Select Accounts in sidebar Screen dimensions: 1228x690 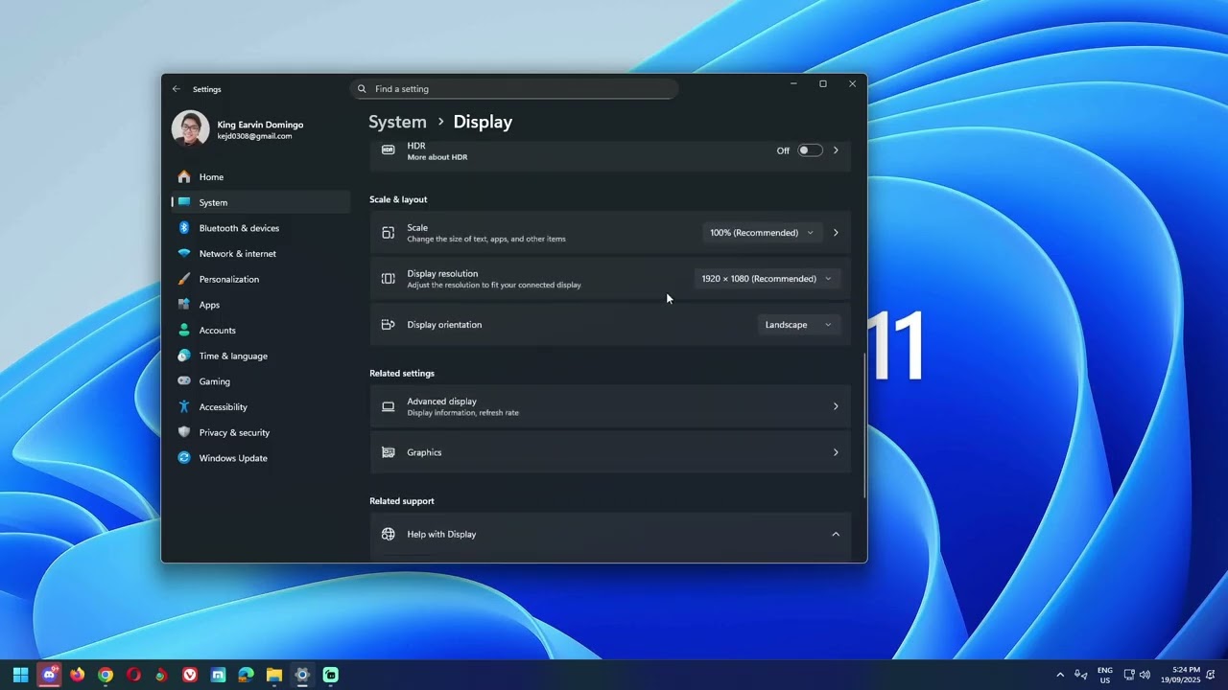tap(261, 331)
